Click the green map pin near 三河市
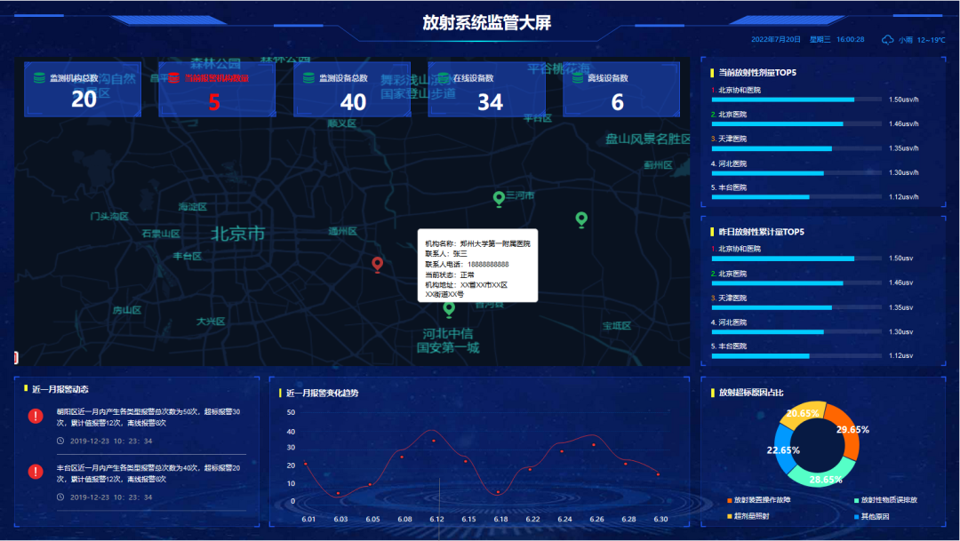Screen dimensions: 960x541 pyautogui.click(x=499, y=198)
